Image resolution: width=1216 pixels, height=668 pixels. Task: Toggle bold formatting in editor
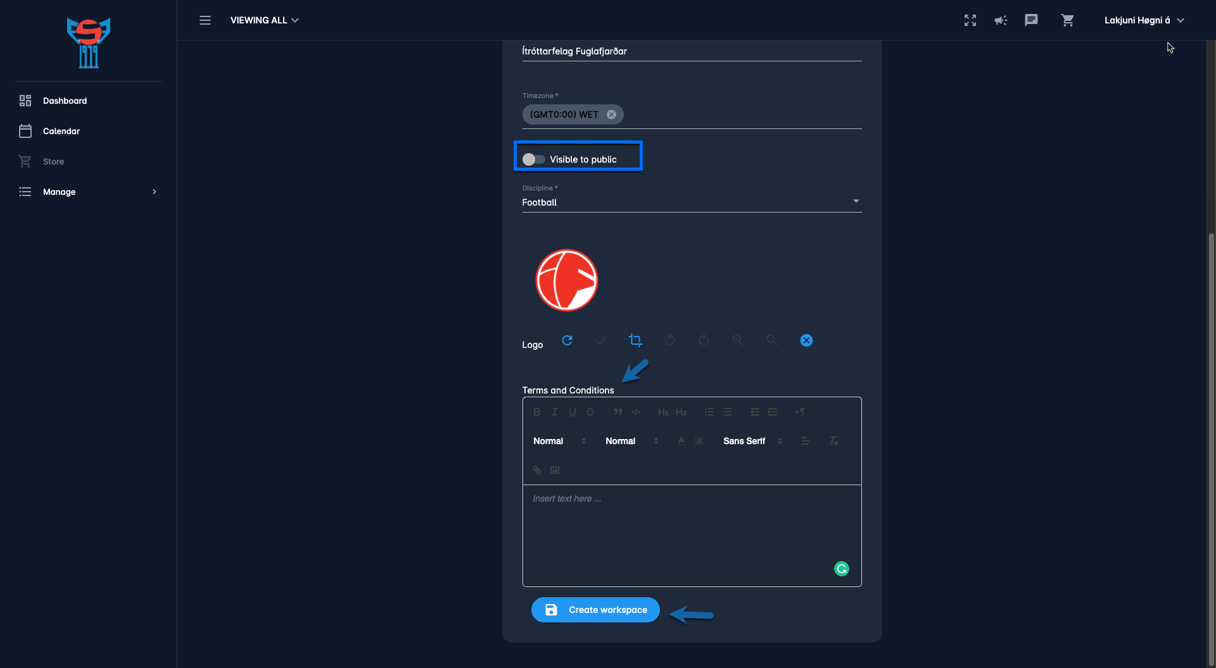click(536, 412)
